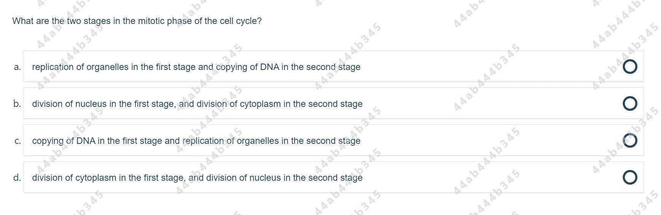Choose option b's radio circle
The height and width of the screenshot is (215, 661).
pyautogui.click(x=630, y=104)
